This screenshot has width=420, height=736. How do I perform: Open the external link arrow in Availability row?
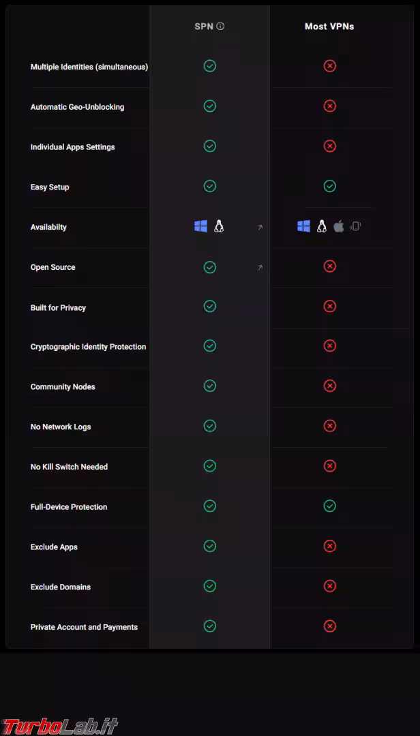260,228
